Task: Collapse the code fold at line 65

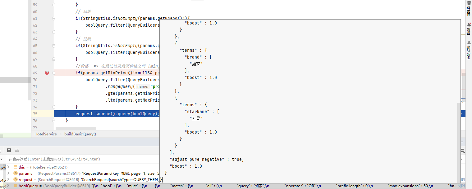Action: pyautogui.click(x=54, y=46)
